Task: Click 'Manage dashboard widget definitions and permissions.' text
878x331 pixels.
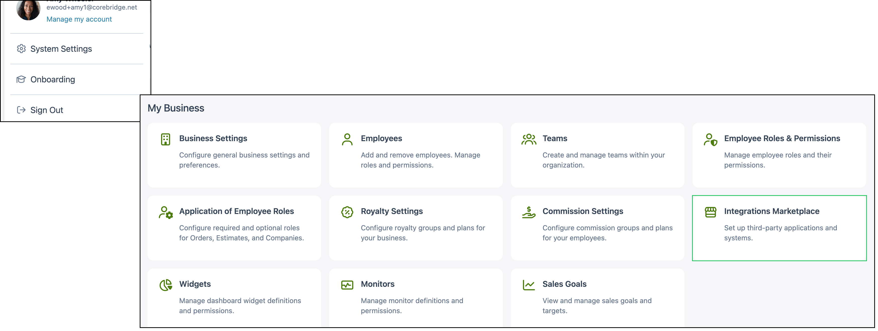Action: tap(240, 306)
